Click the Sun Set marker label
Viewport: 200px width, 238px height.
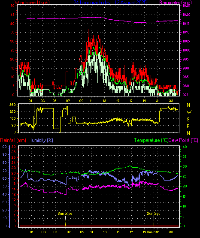153,214
